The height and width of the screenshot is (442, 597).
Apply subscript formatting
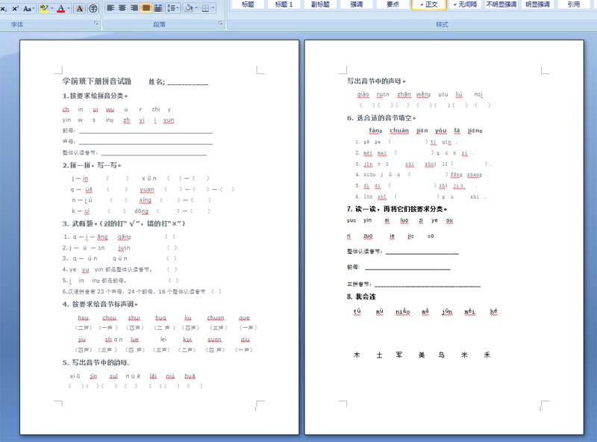(4, 8)
